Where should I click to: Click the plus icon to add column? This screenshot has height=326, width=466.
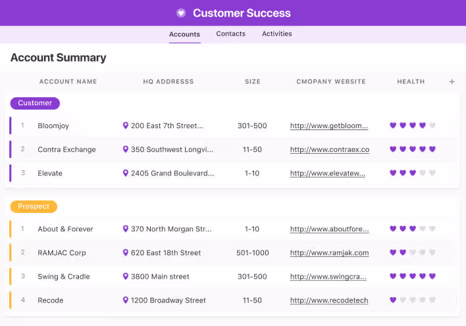(452, 81)
